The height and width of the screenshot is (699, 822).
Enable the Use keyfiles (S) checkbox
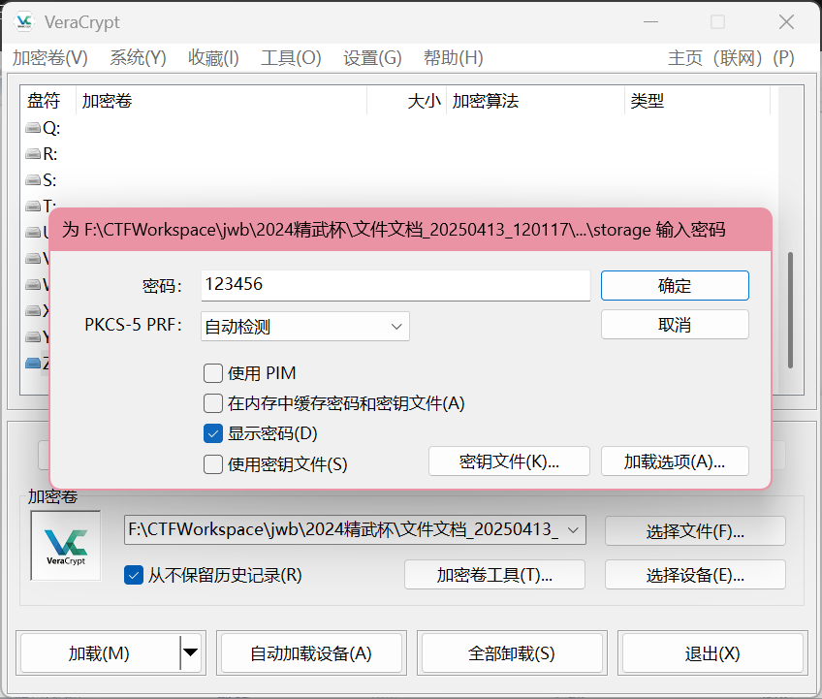[x=213, y=464]
